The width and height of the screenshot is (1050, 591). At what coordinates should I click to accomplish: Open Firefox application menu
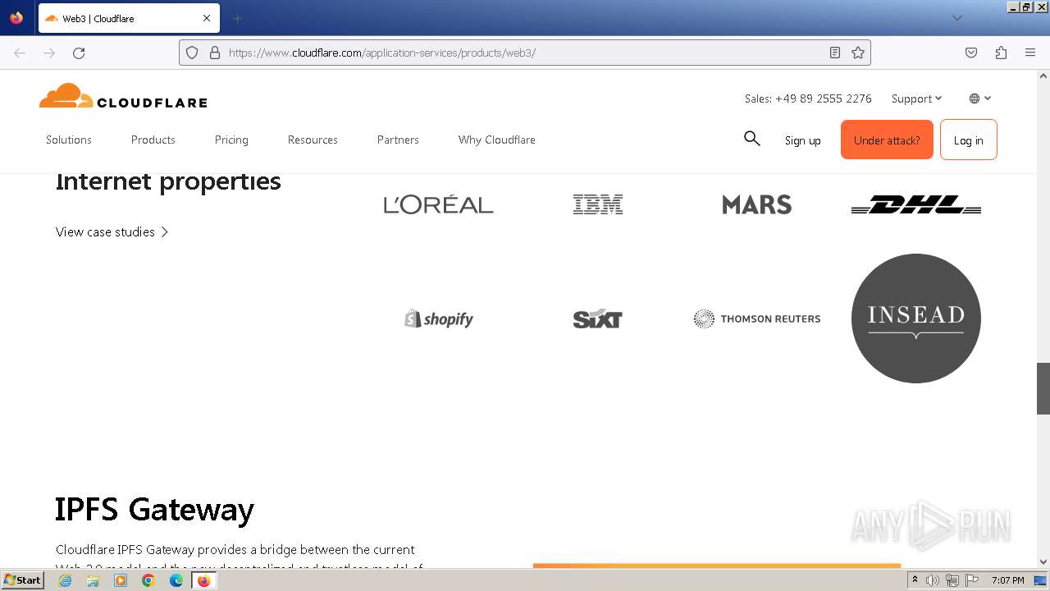[1030, 53]
